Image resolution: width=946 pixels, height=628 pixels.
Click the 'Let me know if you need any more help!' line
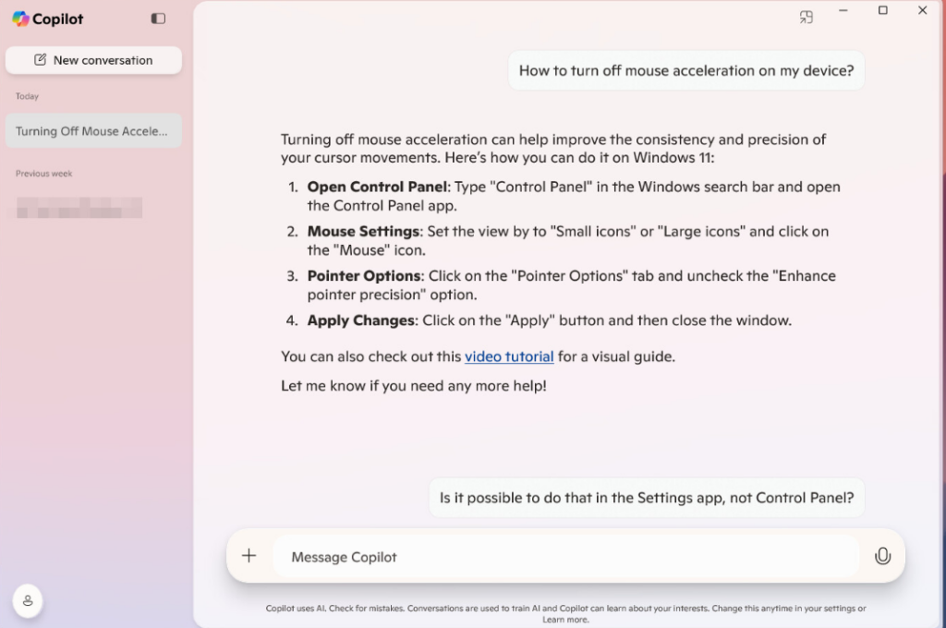414,386
